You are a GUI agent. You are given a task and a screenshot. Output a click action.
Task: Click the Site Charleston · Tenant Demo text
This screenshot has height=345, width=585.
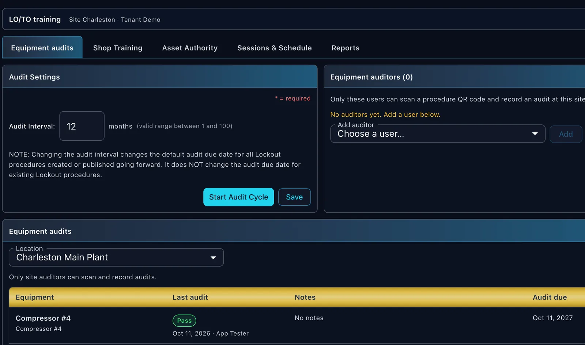click(114, 20)
